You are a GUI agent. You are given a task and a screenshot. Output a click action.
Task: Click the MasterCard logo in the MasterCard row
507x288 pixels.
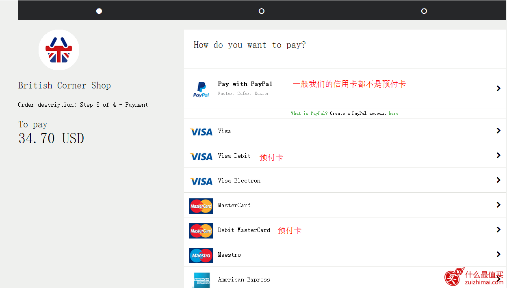tap(201, 206)
